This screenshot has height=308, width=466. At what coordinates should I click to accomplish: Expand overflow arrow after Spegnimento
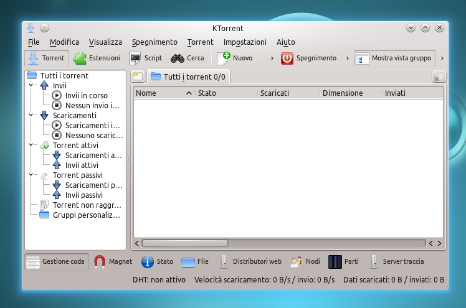pyautogui.click(x=348, y=58)
